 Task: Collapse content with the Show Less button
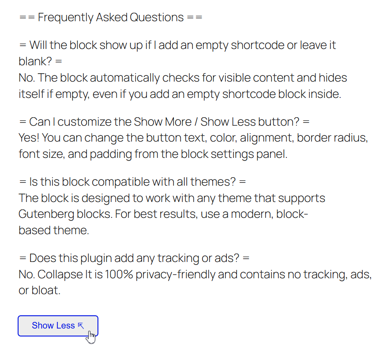(58, 326)
